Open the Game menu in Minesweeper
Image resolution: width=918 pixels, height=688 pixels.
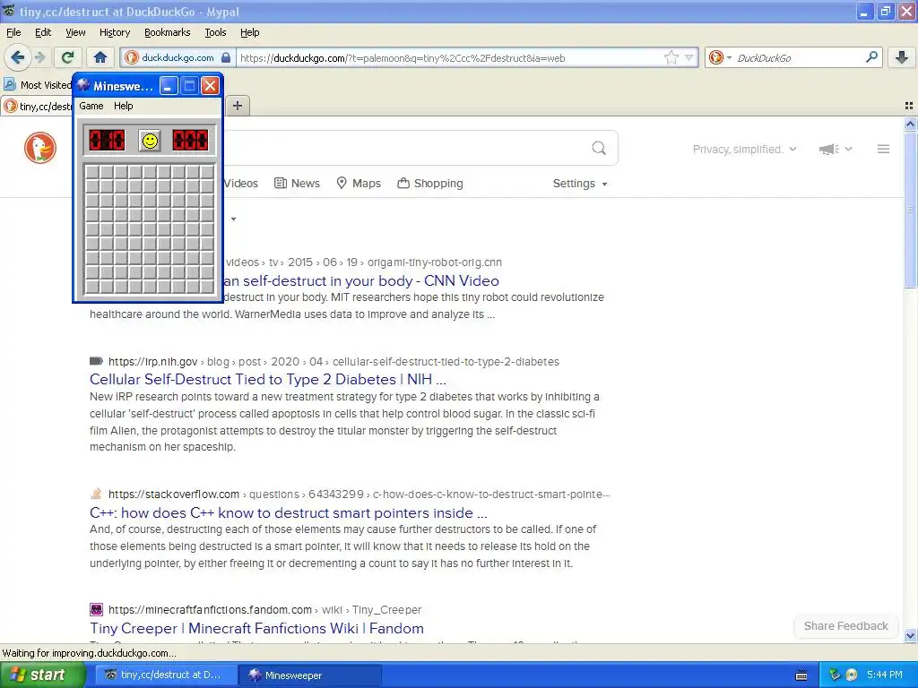coord(91,106)
